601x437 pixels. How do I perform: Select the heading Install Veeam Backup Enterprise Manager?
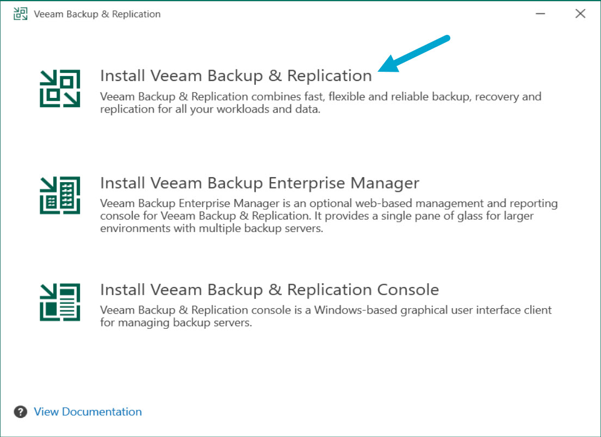pyautogui.click(x=259, y=183)
